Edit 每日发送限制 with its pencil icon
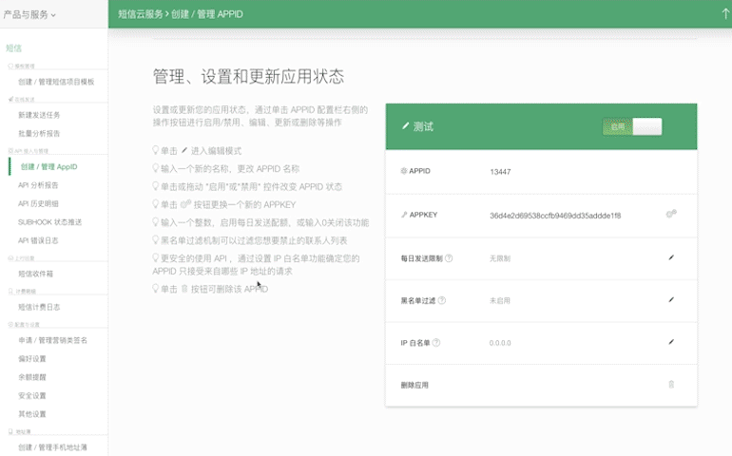 coord(671,257)
